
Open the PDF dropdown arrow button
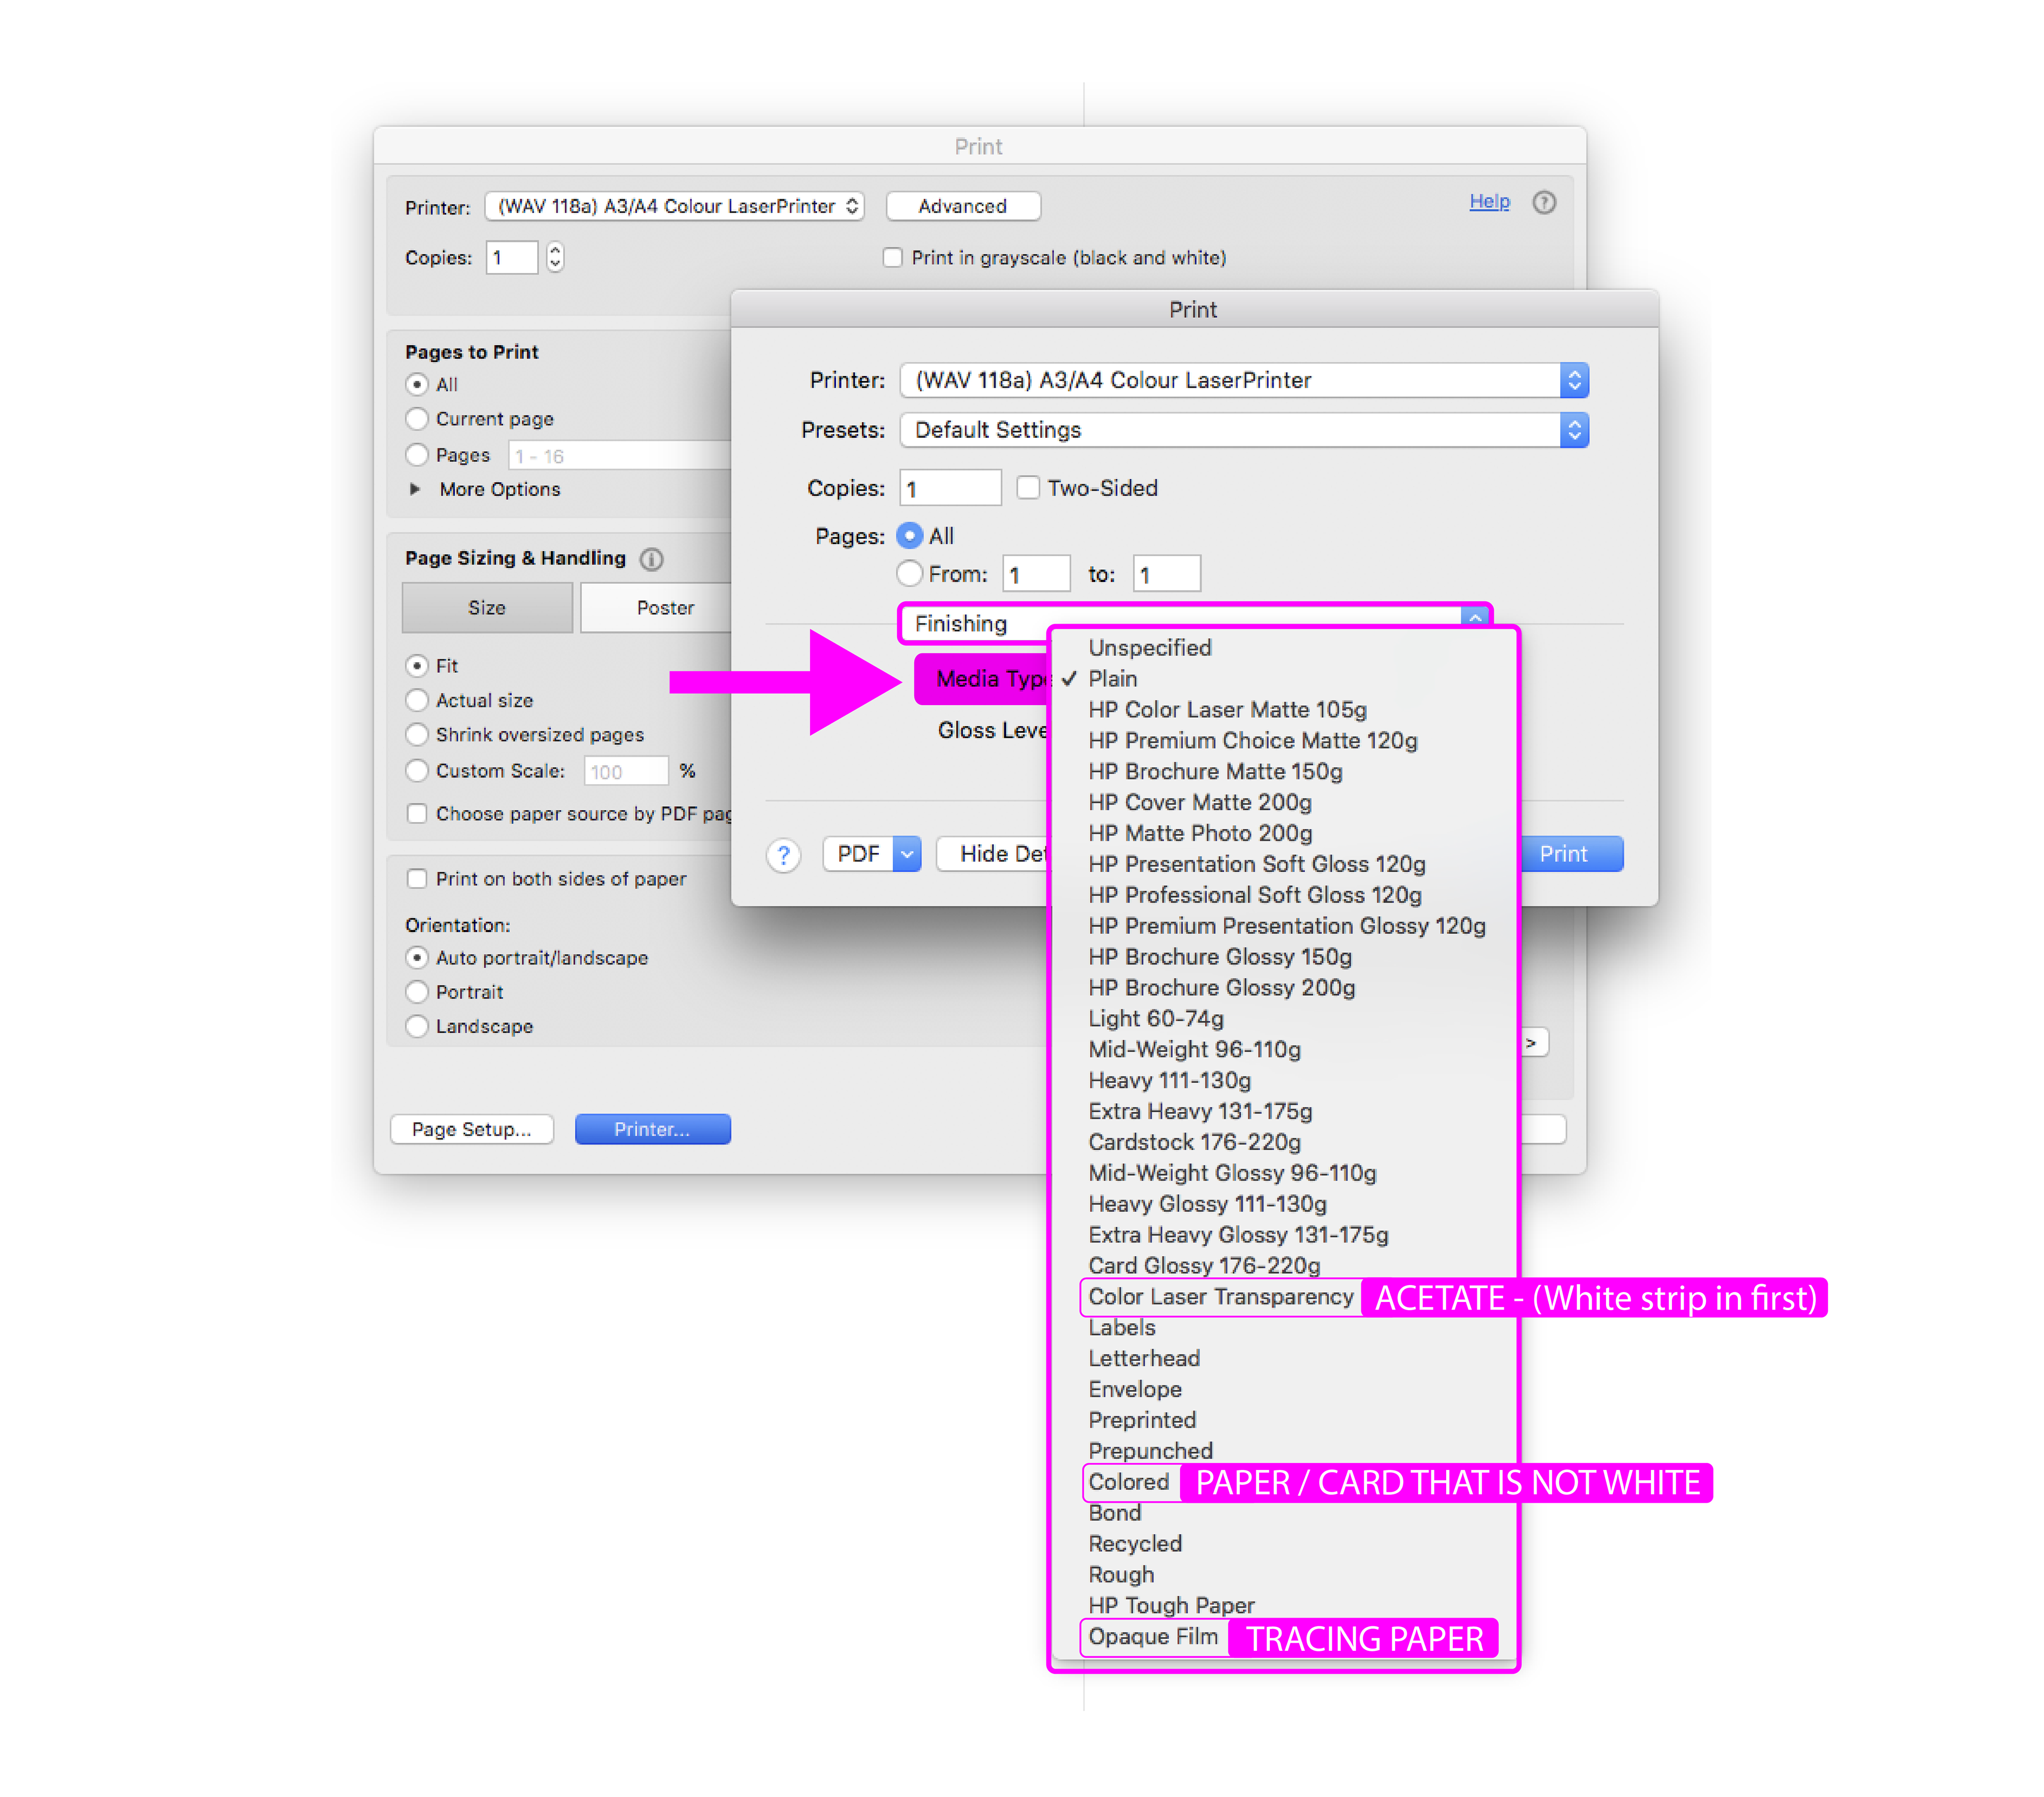pyautogui.click(x=906, y=854)
